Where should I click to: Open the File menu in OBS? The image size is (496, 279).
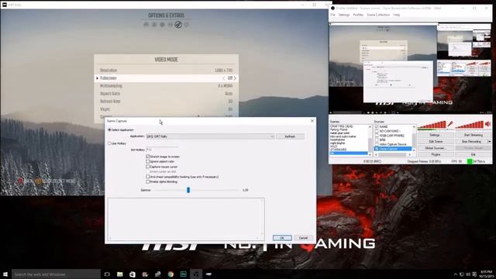[x=332, y=15]
